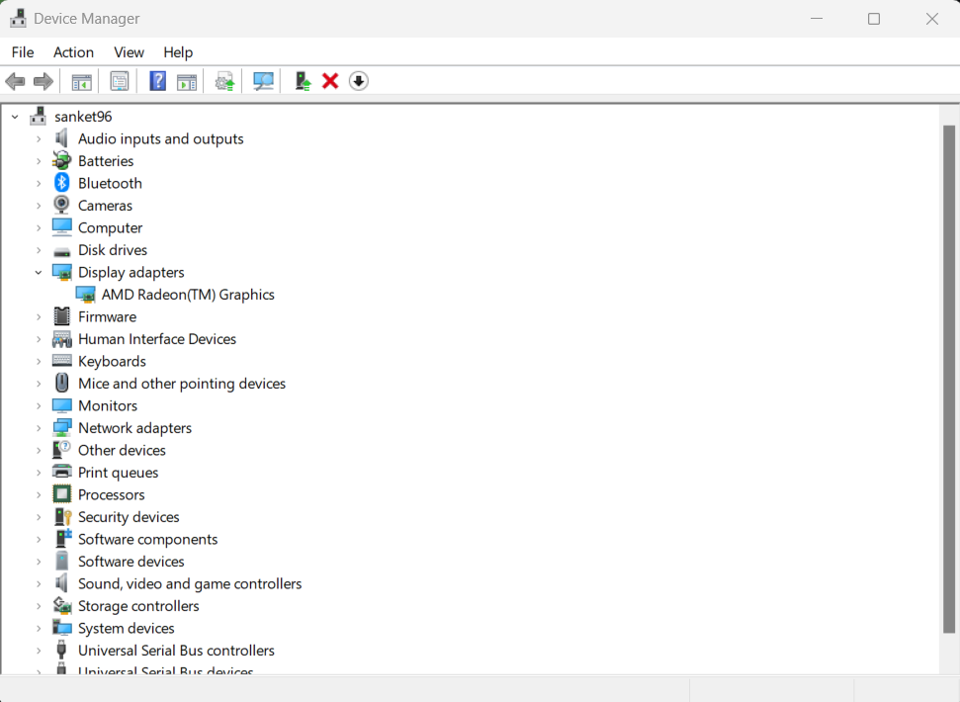This screenshot has width=960, height=702.
Task: Click the red X Uninstall device icon
Action: coord(329,80)
